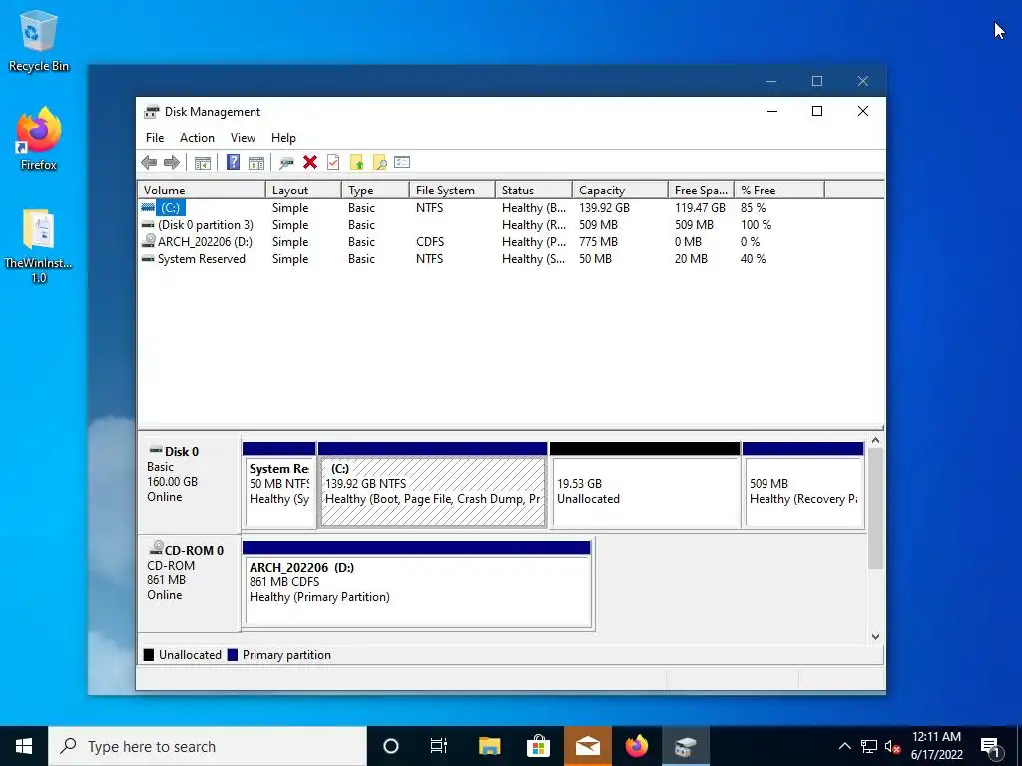Sort by the File System column header
The height and width of the screenshot is (766, 1022).
[452, 191]
